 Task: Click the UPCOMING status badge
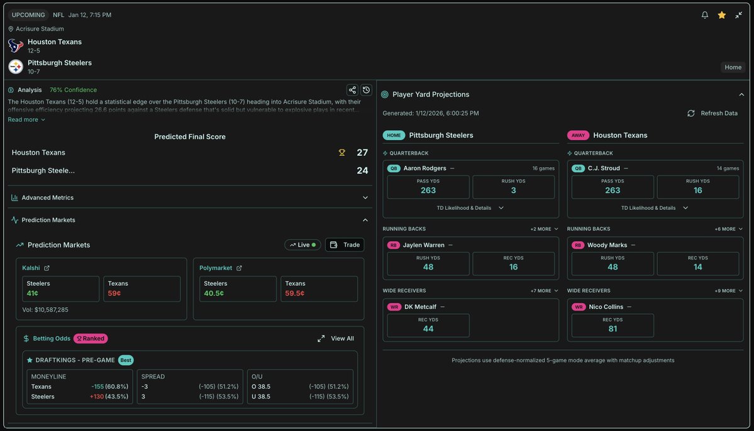point(28,15)
